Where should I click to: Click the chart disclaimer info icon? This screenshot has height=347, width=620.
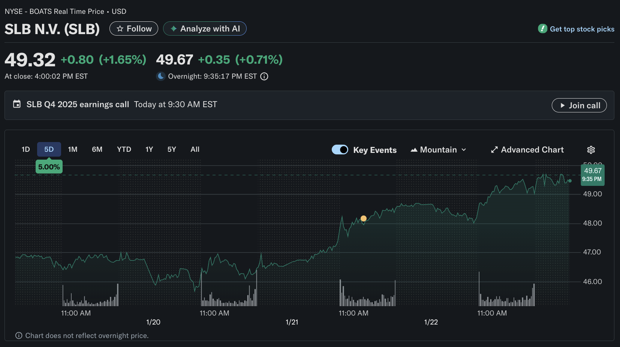[19, 336]
